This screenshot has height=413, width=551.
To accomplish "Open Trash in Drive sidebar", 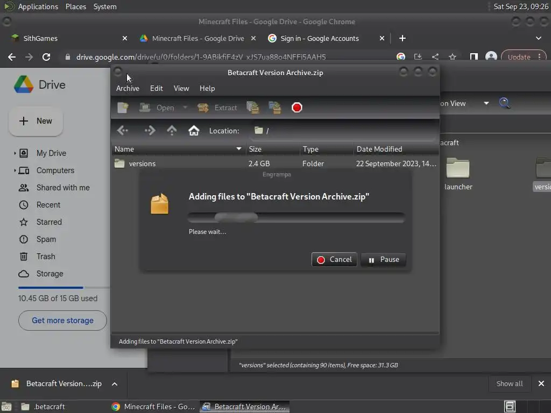I will click(46, 257).
